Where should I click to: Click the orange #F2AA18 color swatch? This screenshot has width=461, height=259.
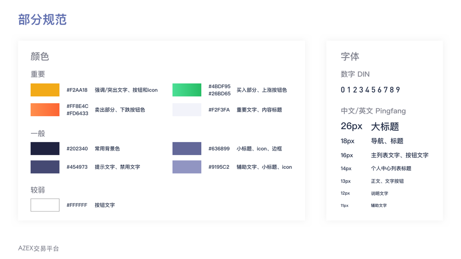pyautogui.click(x=45, y=90)
